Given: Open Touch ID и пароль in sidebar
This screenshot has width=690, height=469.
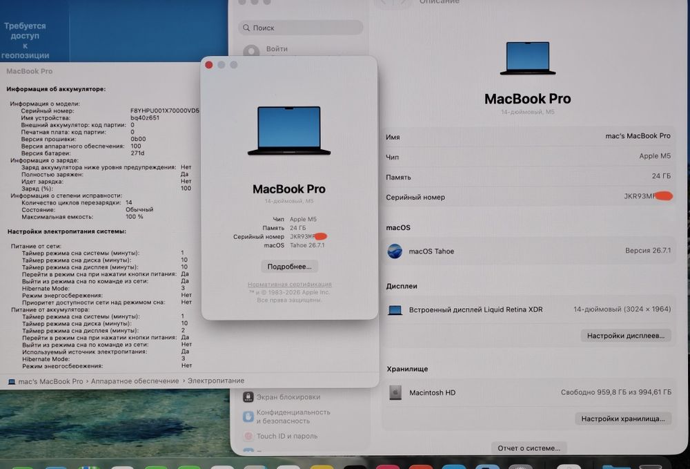Looking at the screenshot, I should 280,436.
